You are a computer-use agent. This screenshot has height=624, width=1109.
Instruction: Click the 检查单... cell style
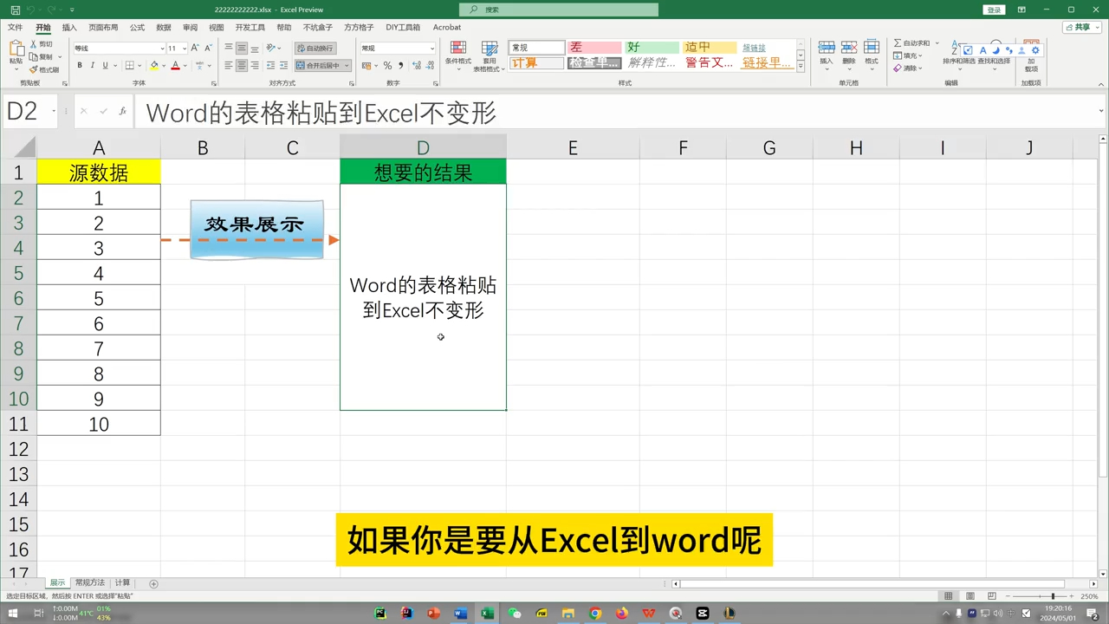pyautogui.click(x=593, y=62)
